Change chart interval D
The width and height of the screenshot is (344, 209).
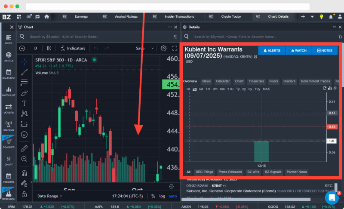[36, 48]
